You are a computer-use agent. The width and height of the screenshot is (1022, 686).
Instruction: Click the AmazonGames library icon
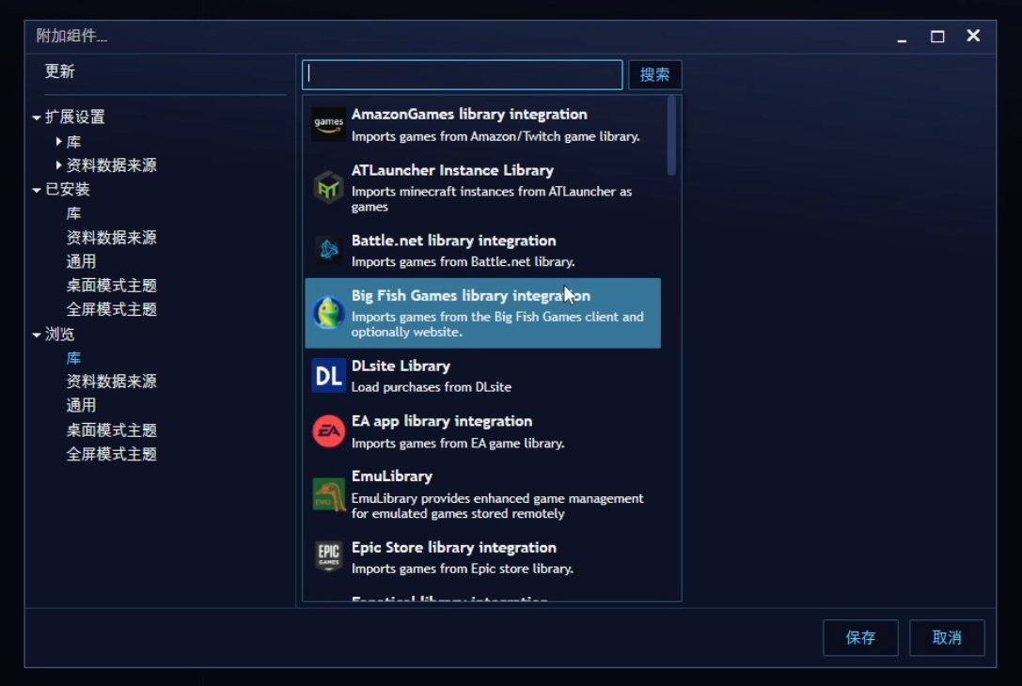click(x=328, y=124)
